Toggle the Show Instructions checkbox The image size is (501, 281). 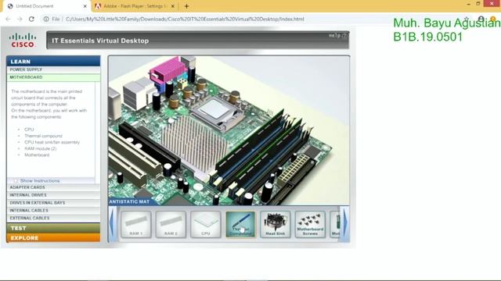(16, 180)
